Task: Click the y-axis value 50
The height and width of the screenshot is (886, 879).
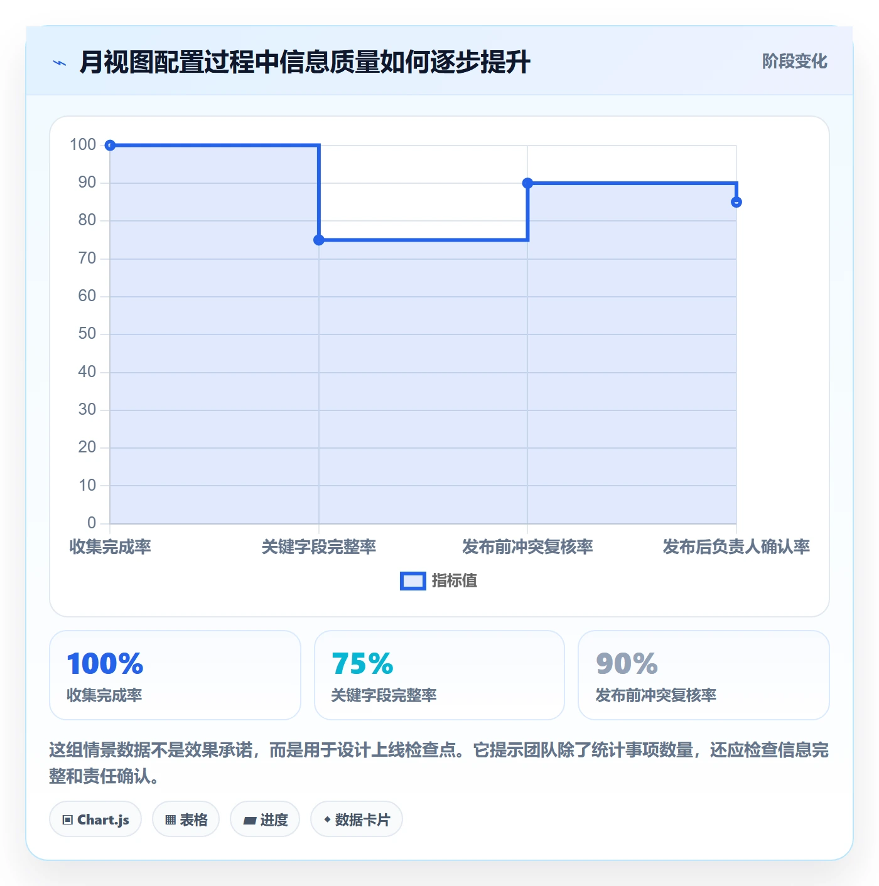Action: point(87,334)
